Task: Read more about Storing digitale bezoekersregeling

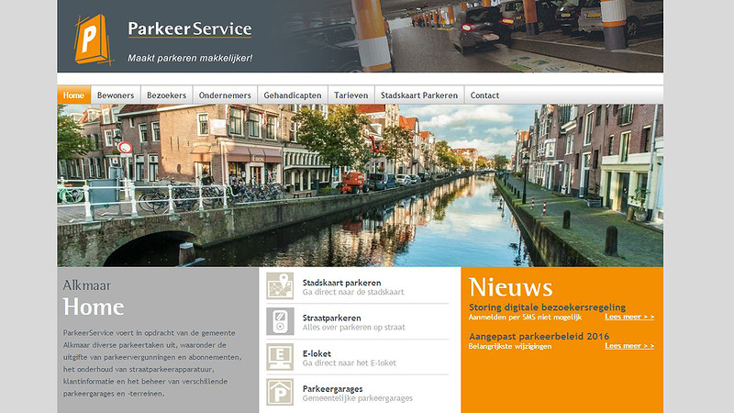Action: pos(629,317)
